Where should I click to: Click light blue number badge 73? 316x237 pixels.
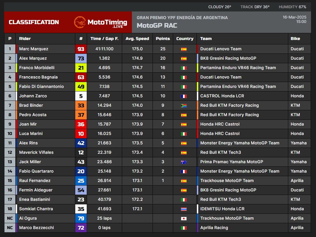[81, 59]
